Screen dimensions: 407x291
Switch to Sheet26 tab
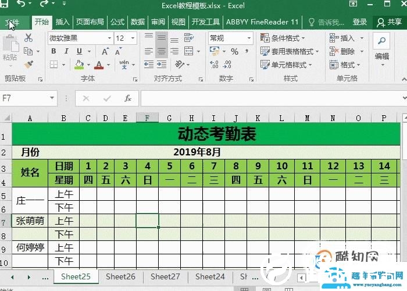tap(120, 276)
